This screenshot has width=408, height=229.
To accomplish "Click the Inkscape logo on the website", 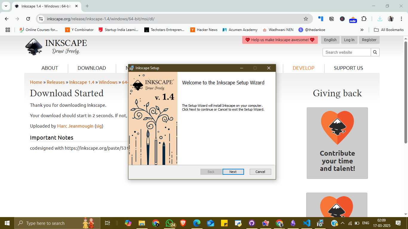I will click(56, 47).
